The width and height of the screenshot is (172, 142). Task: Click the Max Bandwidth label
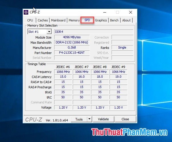click(x=41, y=43)
